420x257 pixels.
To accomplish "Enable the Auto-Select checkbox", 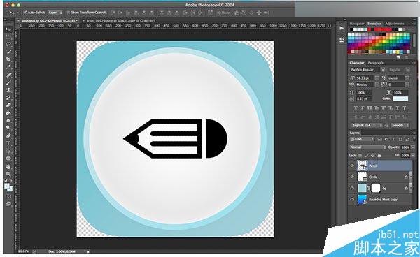I will point(25,13).
